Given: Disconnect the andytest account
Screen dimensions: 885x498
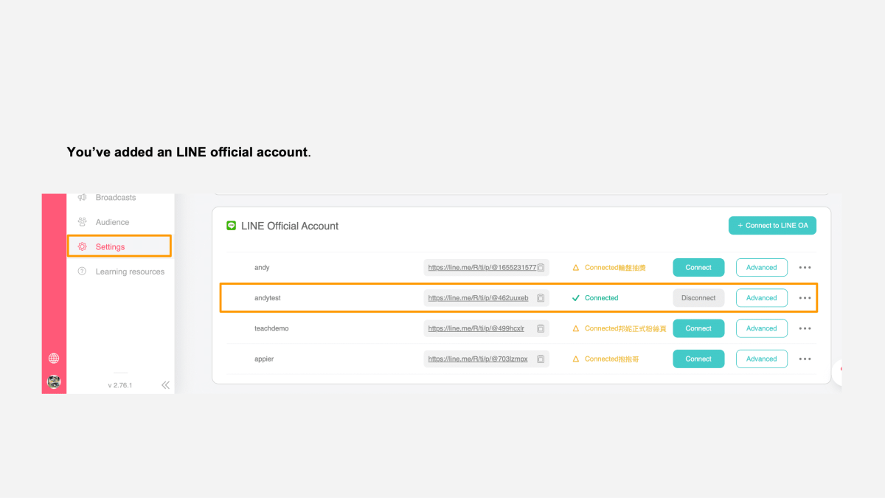Looking at the screenshot, I should coord(698,297).
